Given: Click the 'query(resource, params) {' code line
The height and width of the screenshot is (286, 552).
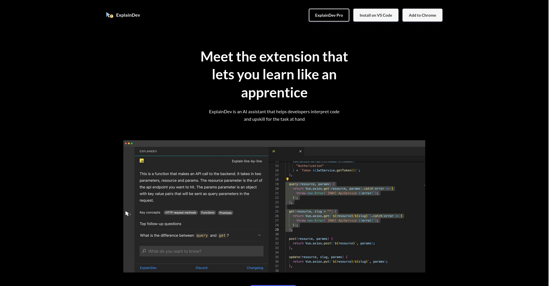Looking at the screenshot, I should (x=312, y=184).
